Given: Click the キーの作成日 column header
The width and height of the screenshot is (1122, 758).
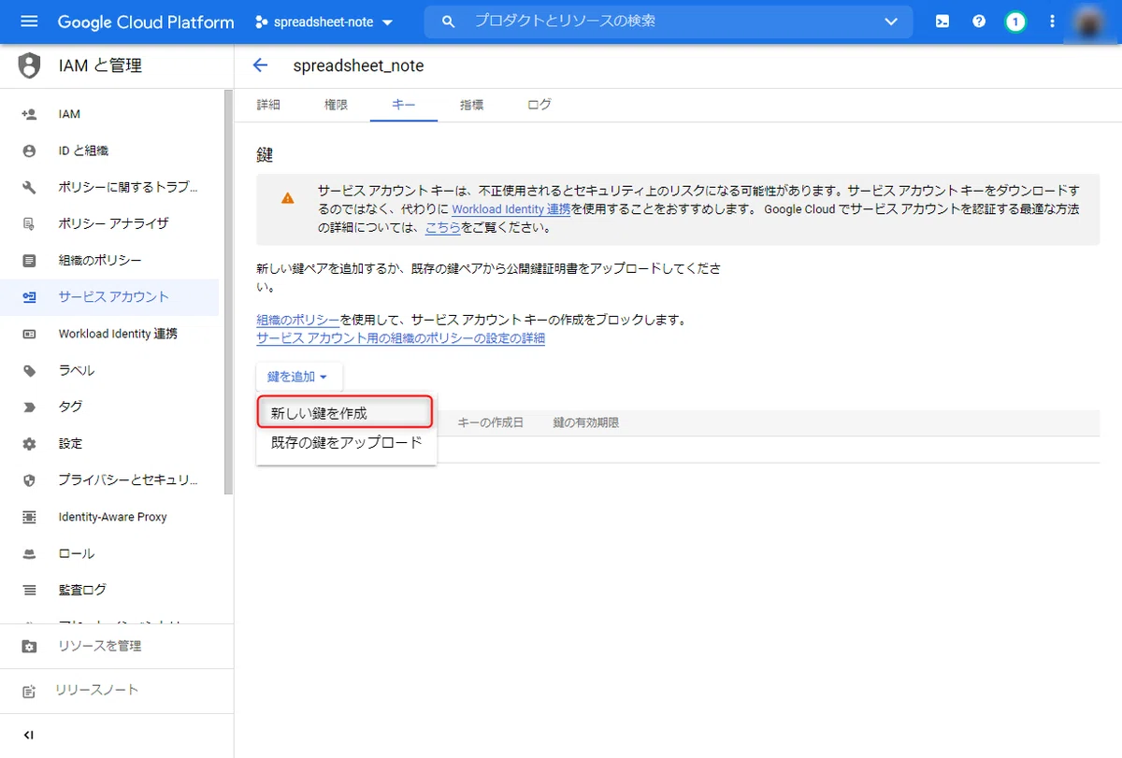Looking at the screenshot, I should point(490,422).
